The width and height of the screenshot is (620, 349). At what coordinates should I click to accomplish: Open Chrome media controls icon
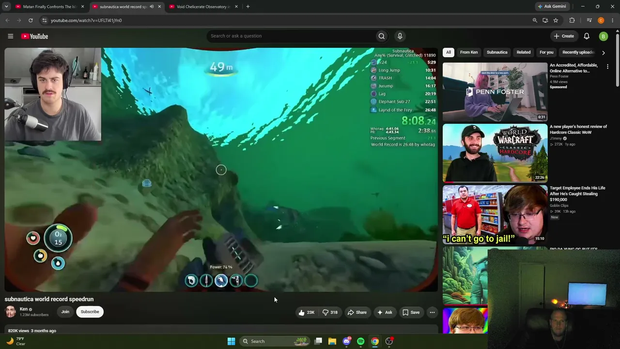click(589, 20)
